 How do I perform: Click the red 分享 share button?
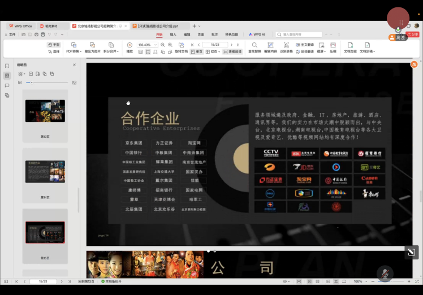tap(413, 34)
